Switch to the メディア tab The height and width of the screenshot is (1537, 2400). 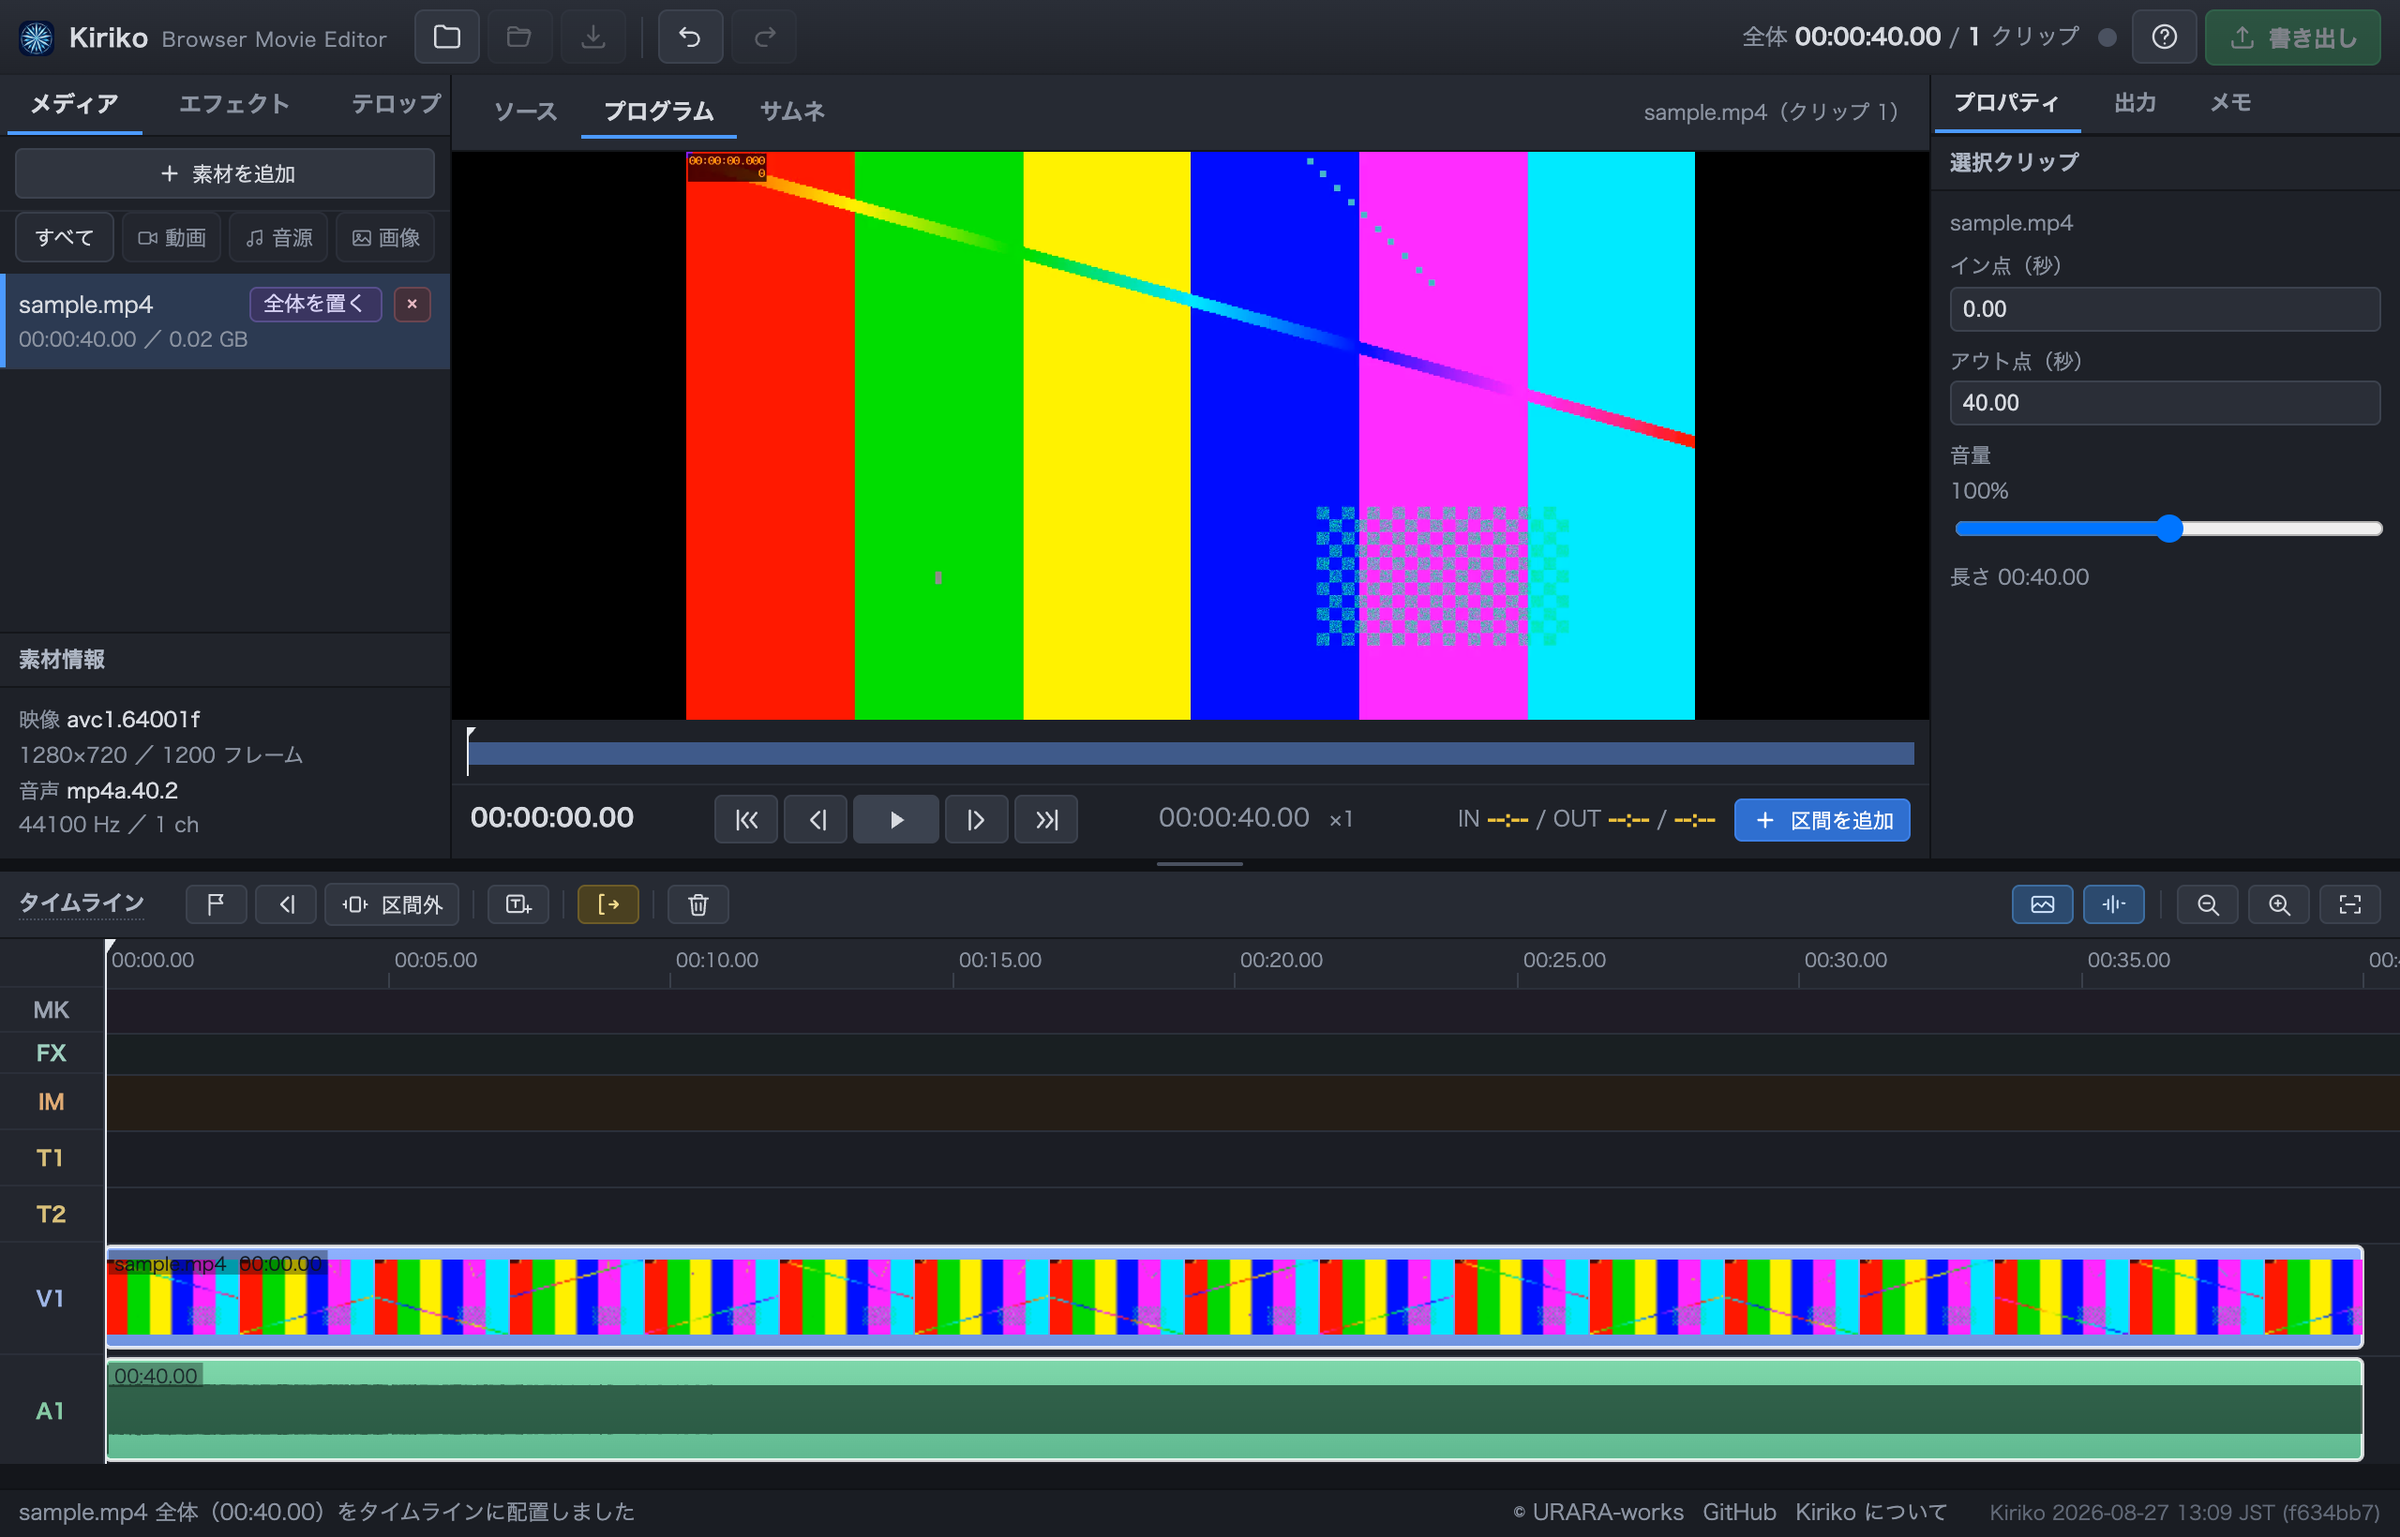coord(74,104)
